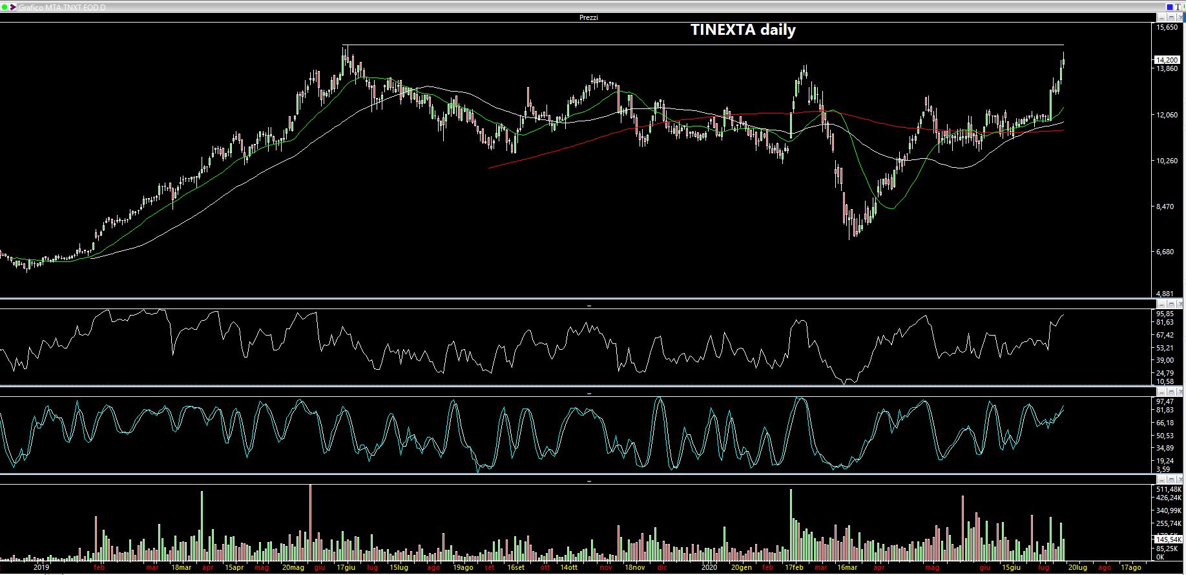Click the 20gen date label on time axis
This screenshot has width=1186, height=575.
pyautogui.click(x=742, y=567)
